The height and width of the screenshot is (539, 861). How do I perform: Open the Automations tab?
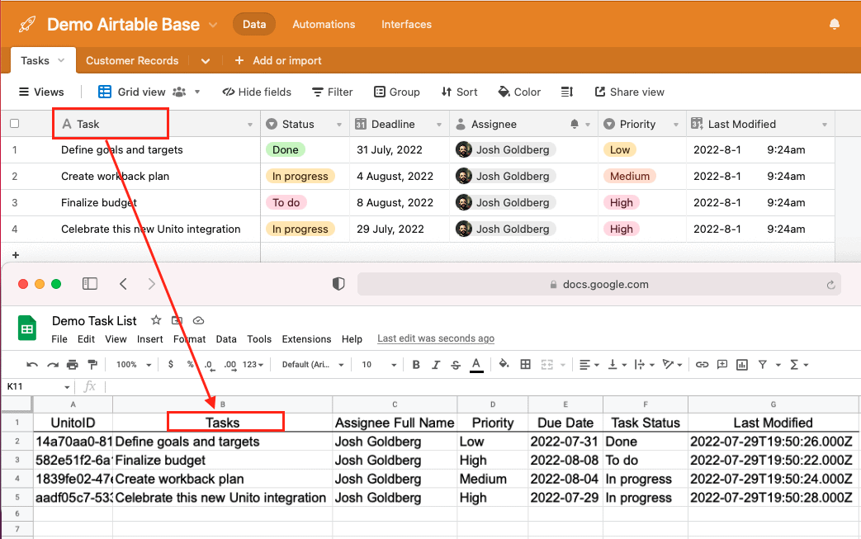tap(324, 24)
